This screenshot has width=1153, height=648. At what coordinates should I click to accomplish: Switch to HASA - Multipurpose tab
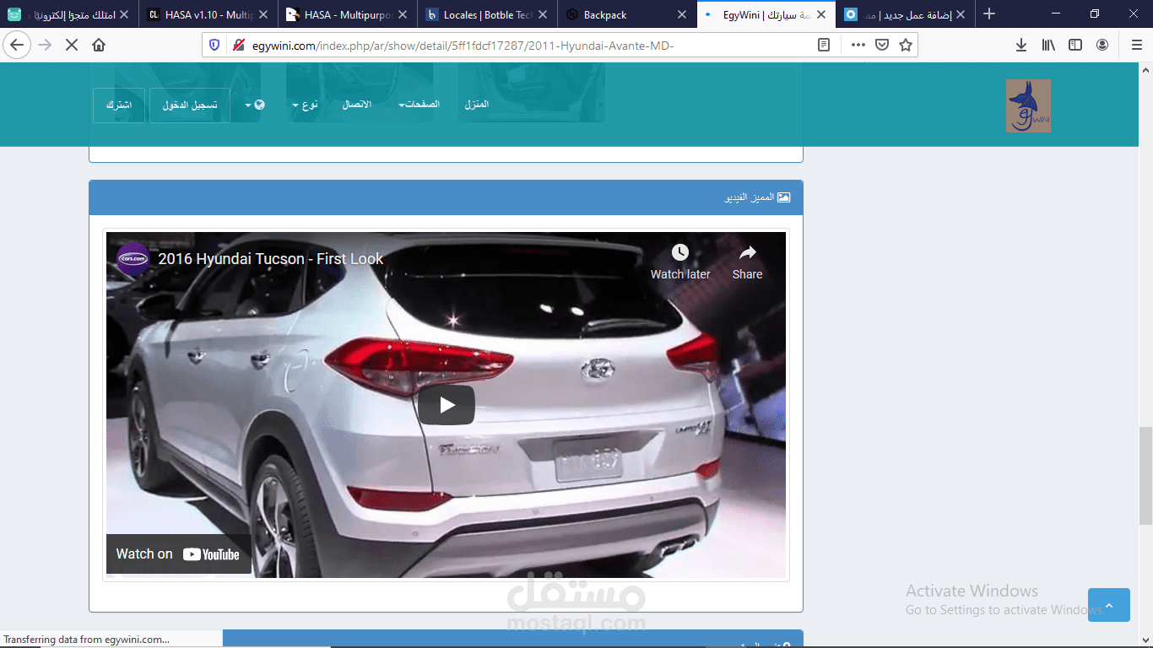348,14
